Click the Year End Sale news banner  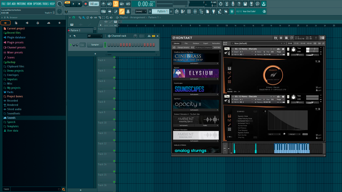click(251, 11)
